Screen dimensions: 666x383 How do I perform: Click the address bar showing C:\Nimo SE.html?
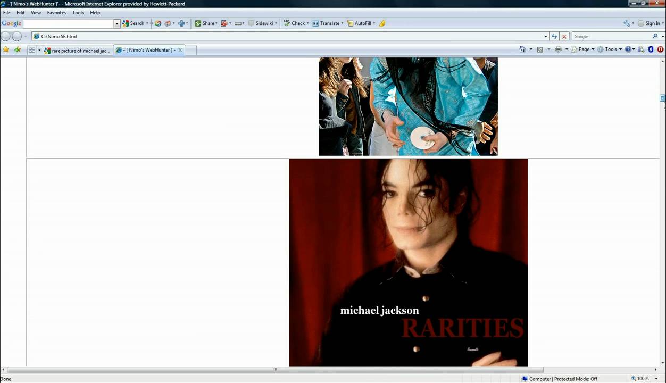(x=287, y=36)
